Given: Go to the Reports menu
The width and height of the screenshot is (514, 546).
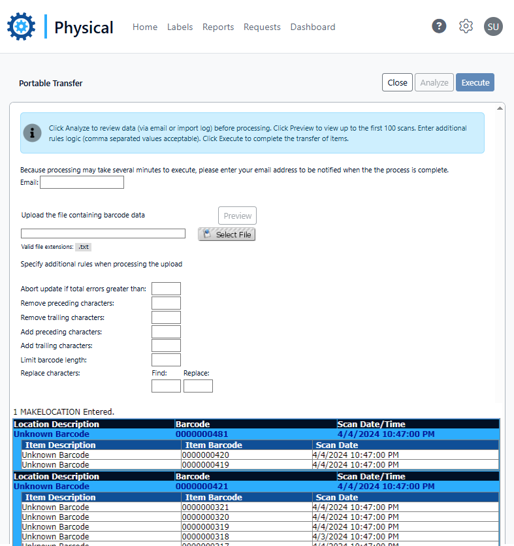Looking at the screenshot, I should tap(218, 27).
